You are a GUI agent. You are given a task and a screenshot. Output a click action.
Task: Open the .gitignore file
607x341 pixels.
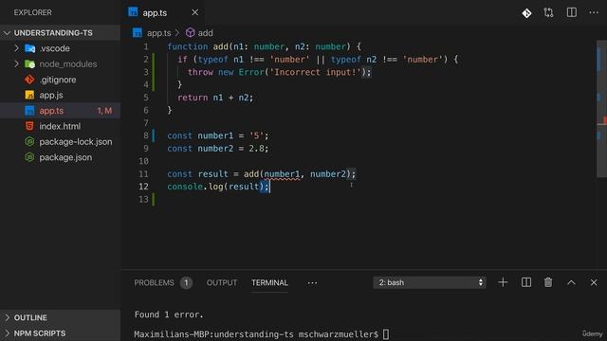click(58, 80)
